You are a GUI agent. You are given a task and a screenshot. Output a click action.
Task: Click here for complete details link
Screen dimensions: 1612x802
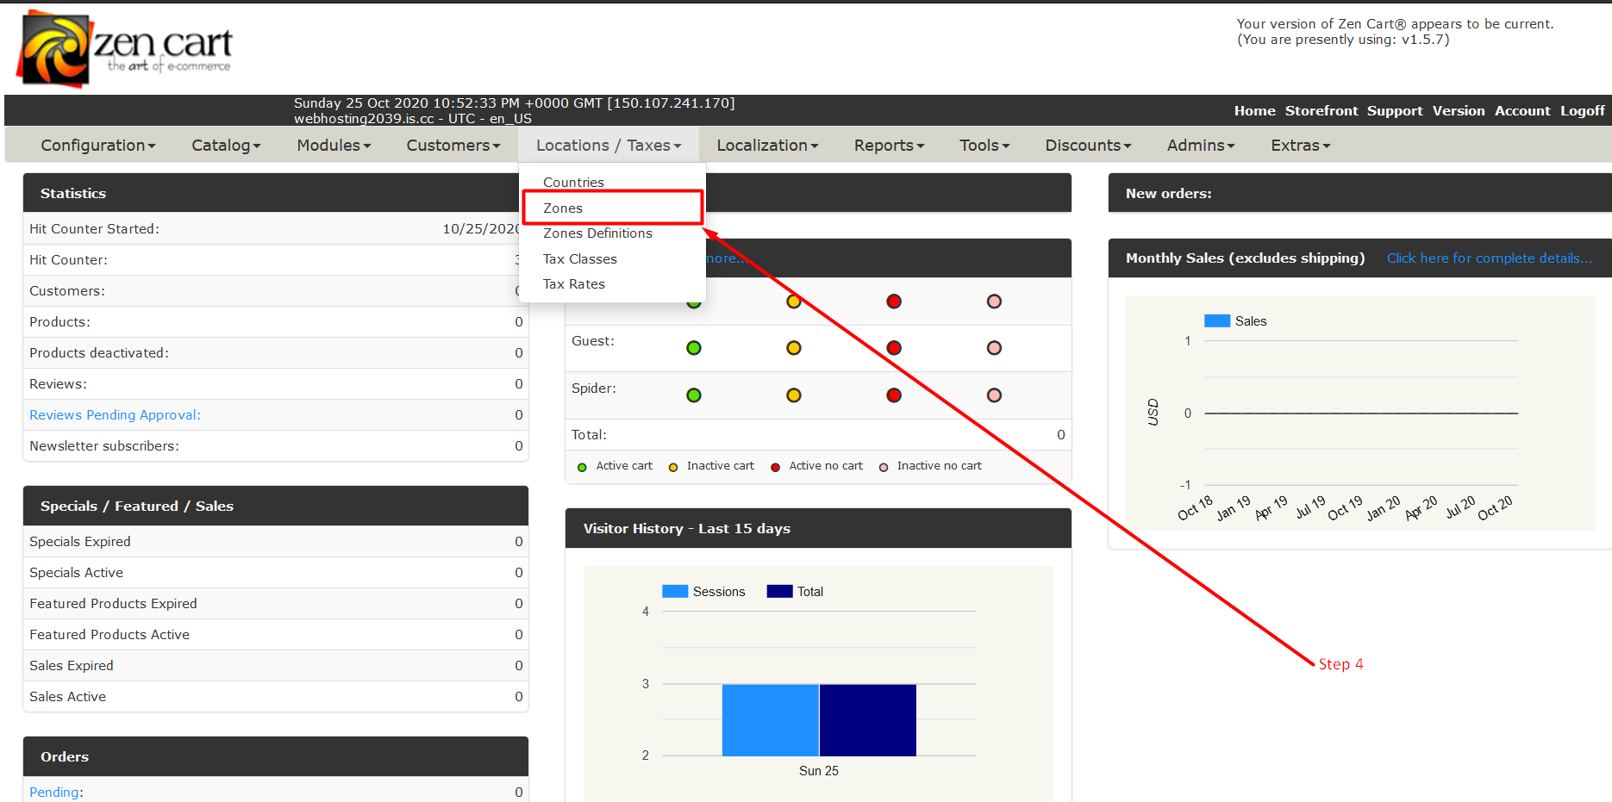tap(1489, 258)
